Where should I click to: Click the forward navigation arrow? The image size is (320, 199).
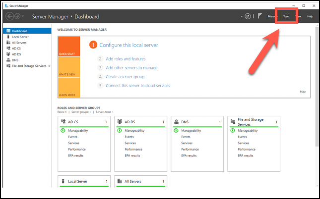[x=17, y=16]
